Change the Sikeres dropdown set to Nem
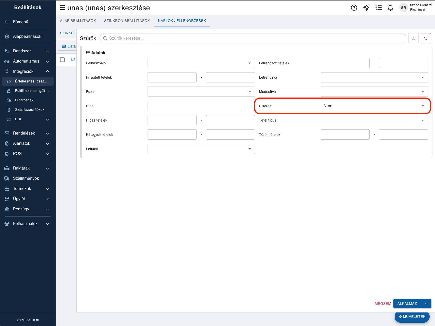This screenshot has height=326, width=435. (374, 106)
